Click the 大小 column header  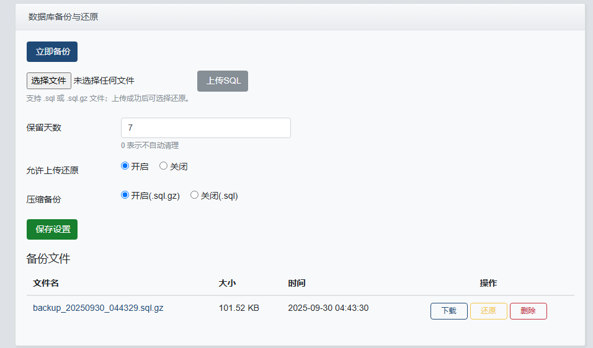click(x=228, y=283)
